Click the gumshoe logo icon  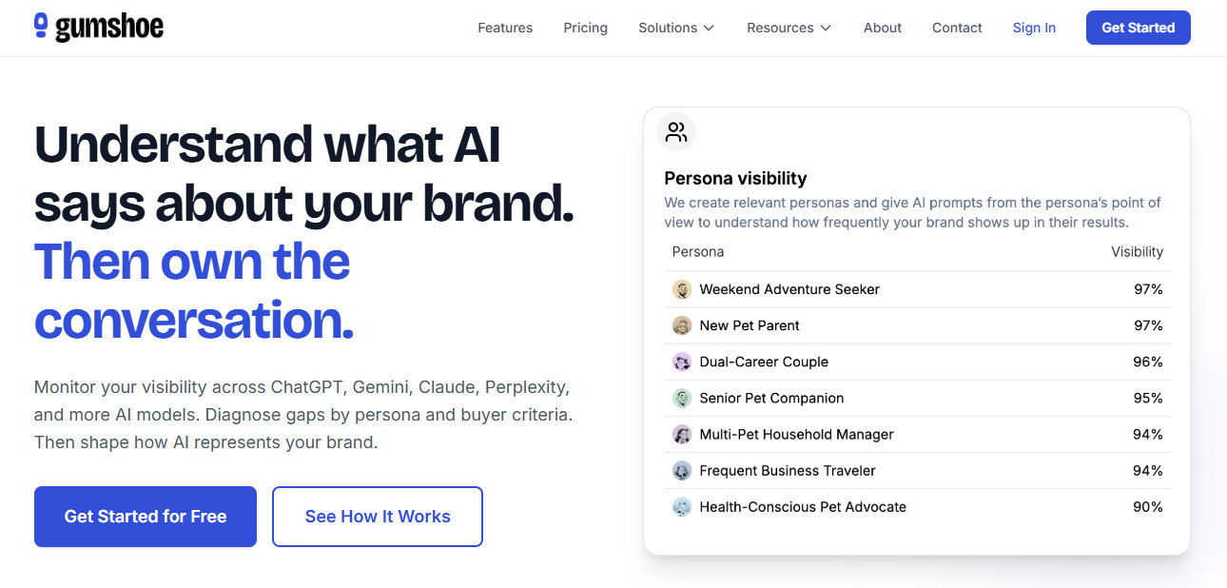click(40, 27)
